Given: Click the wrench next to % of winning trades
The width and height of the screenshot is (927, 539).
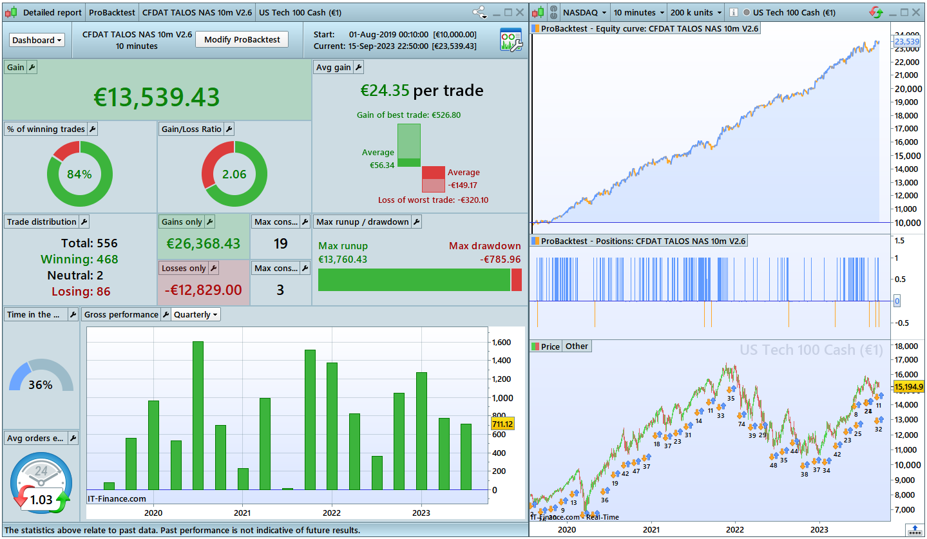Looking at the screenshot, I should pyautogui.click(x=92, y=129).
